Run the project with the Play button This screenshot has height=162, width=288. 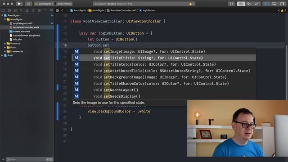pyautogui.click(x=19, y=4)
